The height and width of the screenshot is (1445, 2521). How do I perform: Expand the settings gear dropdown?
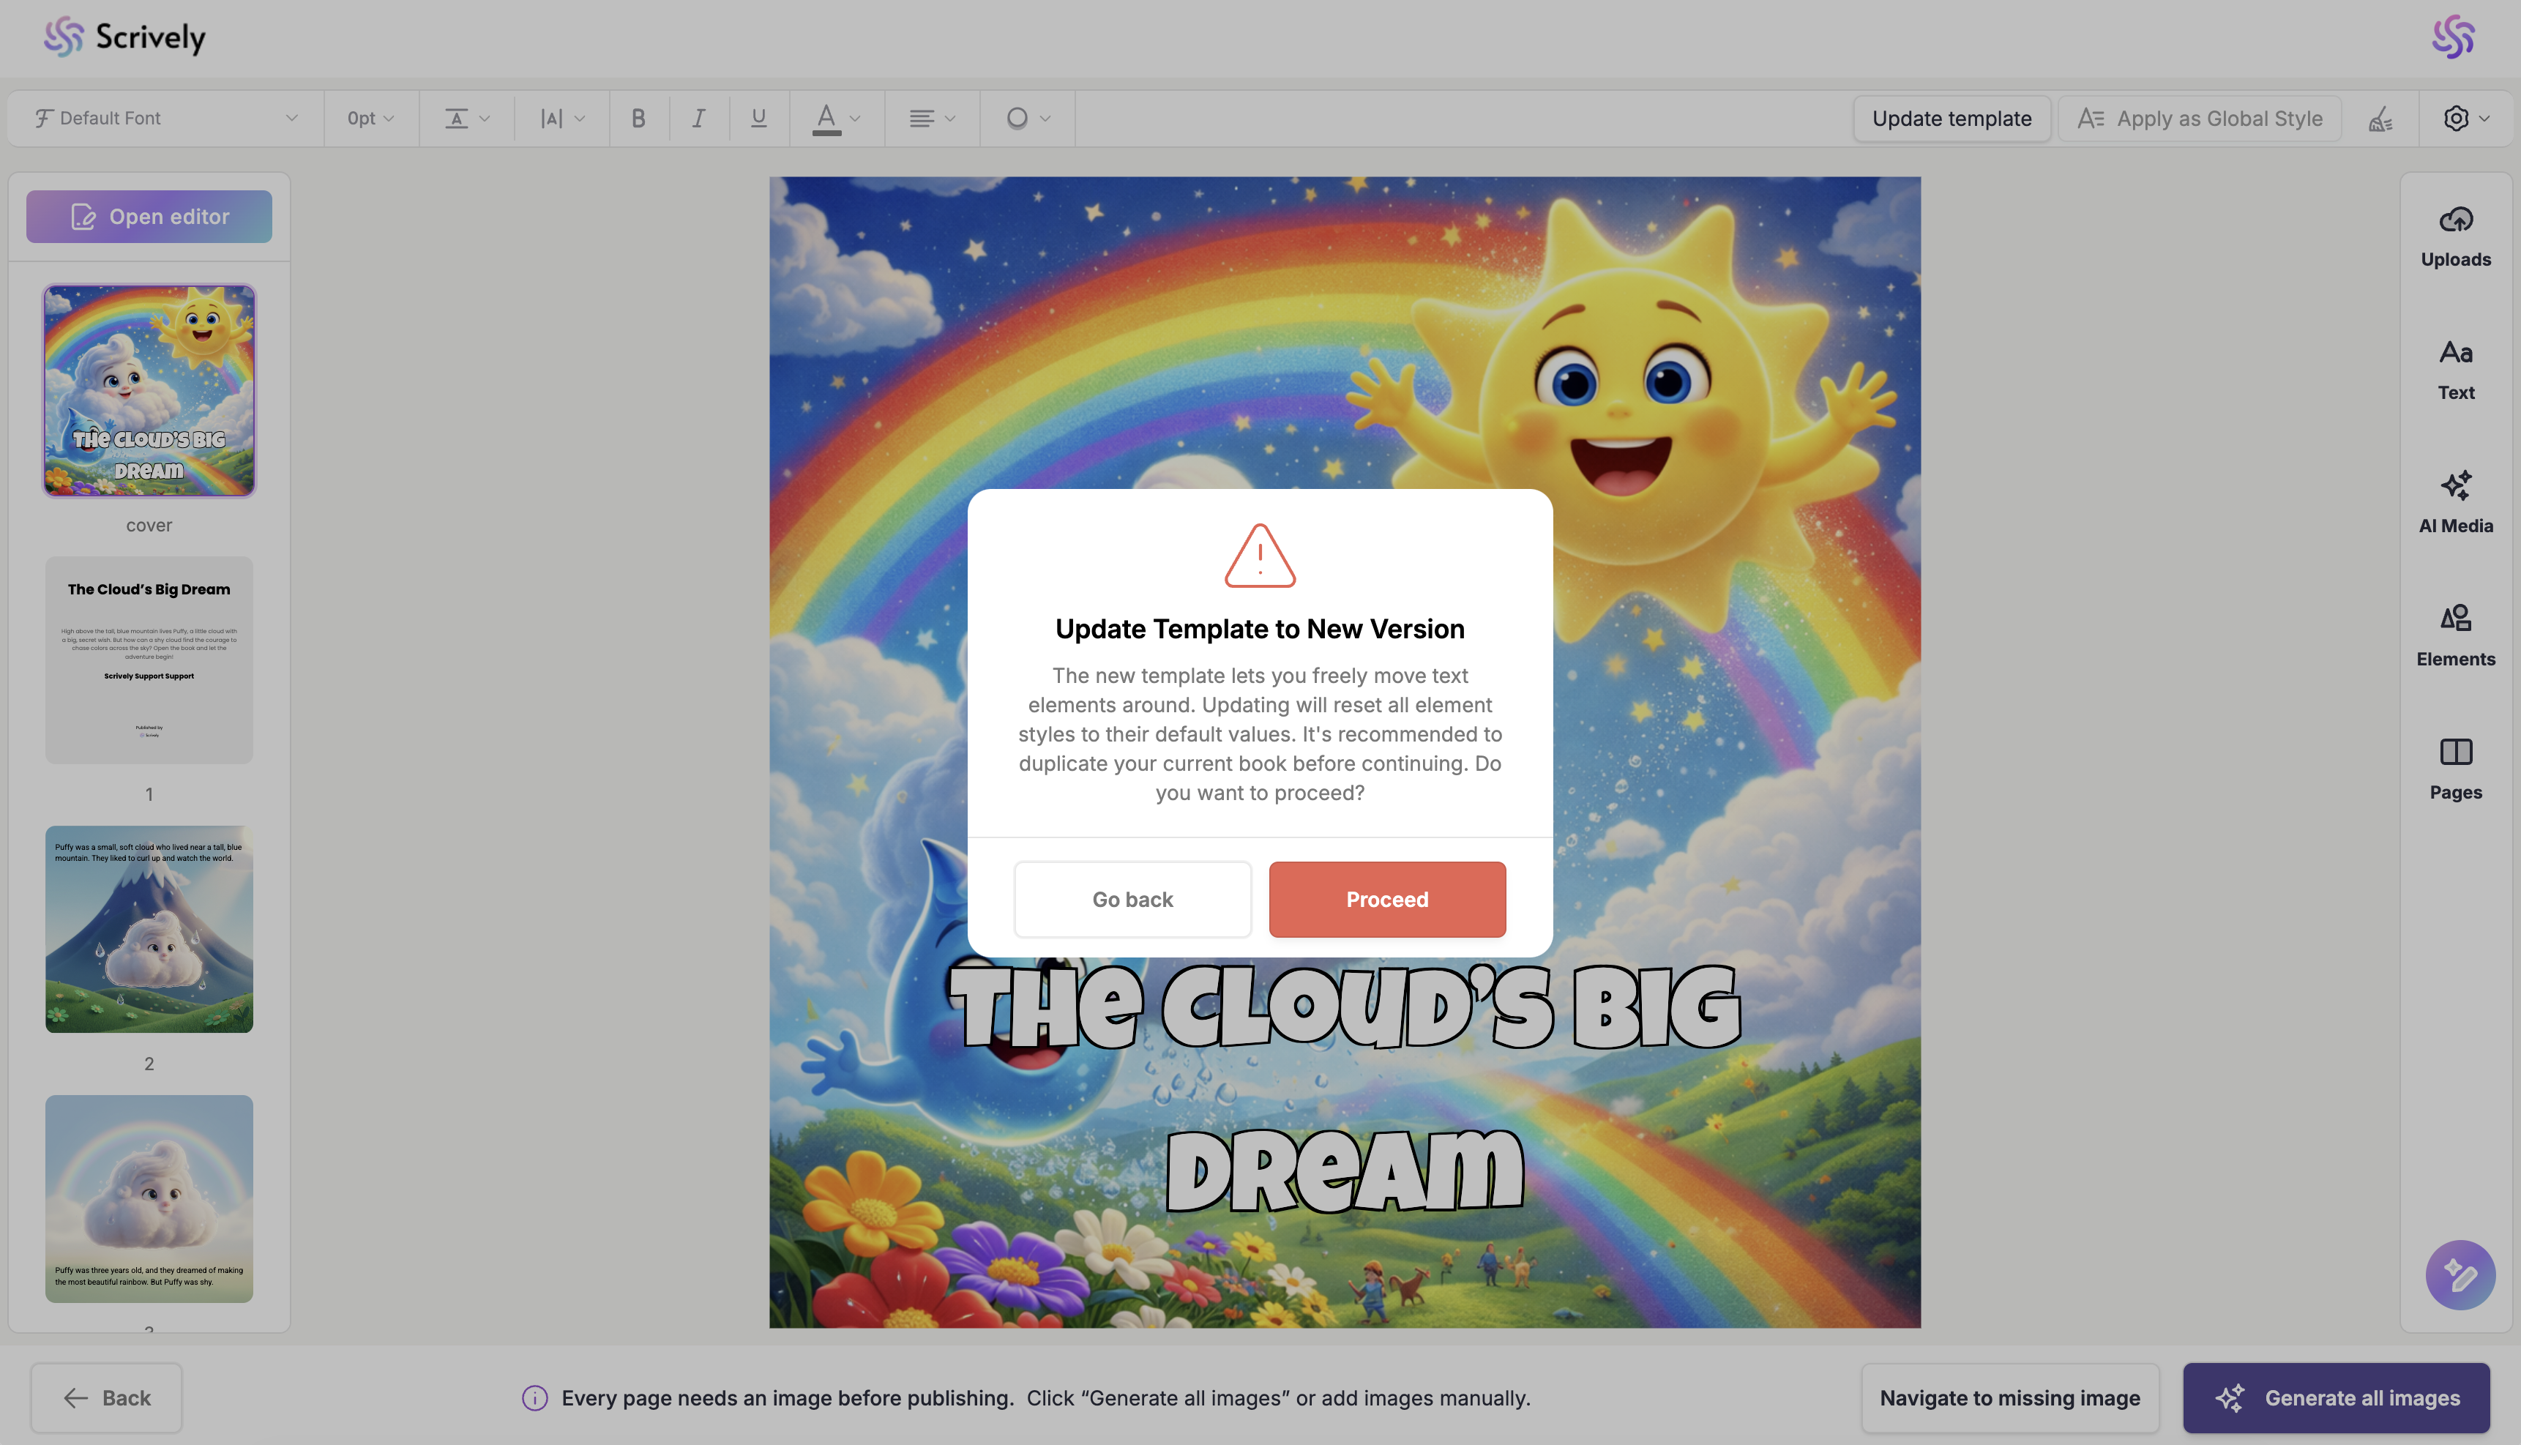2465,119
